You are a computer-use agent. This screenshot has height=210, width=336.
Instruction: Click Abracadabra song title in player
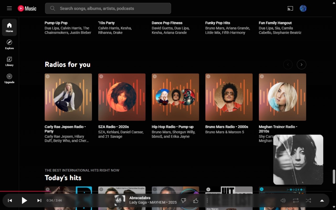[140, 198]
